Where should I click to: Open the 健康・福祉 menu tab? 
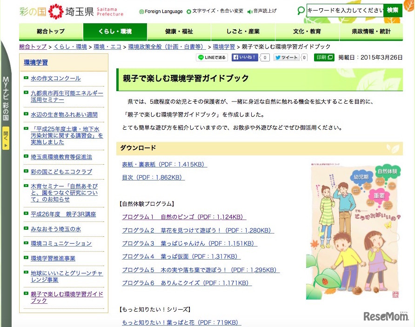[179, 31]
